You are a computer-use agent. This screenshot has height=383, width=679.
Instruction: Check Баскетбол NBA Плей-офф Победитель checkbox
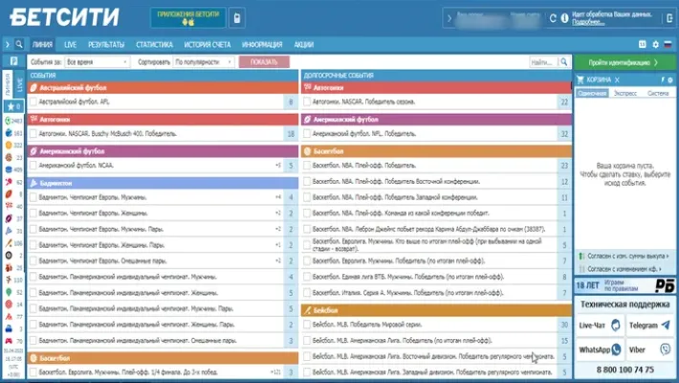click(307, 166)
